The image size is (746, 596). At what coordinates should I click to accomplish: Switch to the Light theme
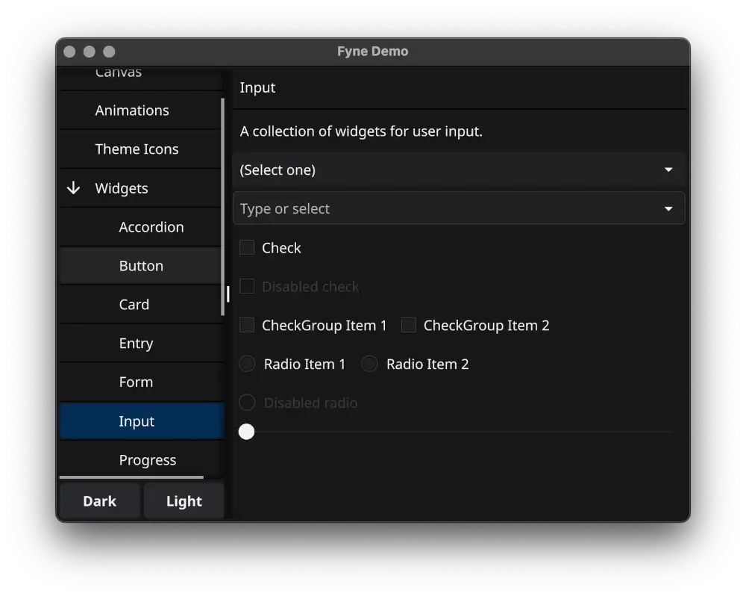pos(184,500)
